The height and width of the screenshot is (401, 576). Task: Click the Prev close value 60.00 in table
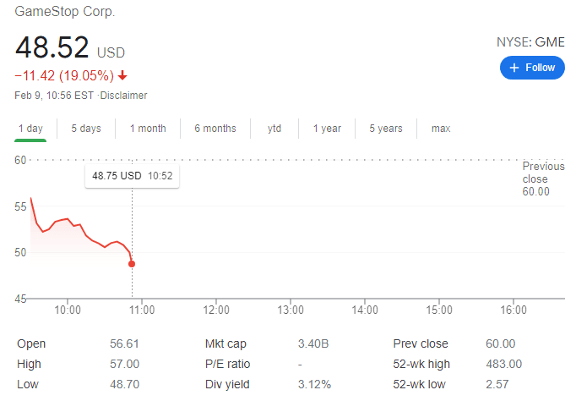(x=500, y=343)
